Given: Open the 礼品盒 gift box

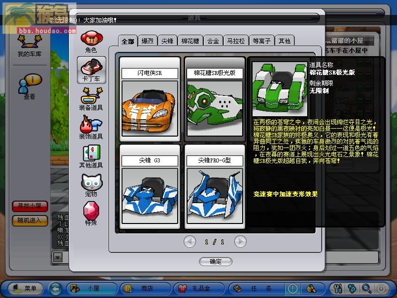Looking at the screenshot, I should (x=199, y=289).
